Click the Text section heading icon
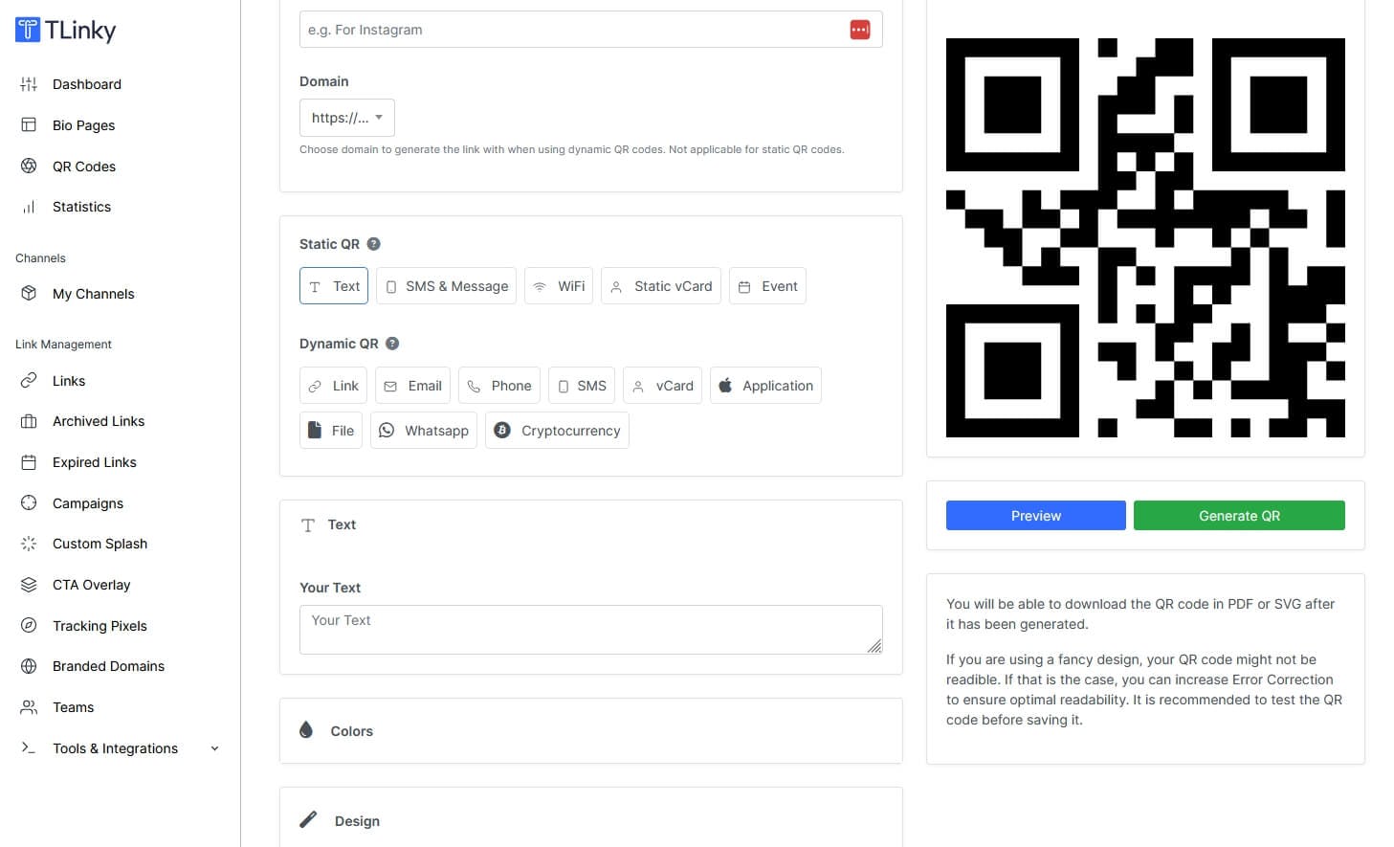The image size is (1394, 847). 308,525
